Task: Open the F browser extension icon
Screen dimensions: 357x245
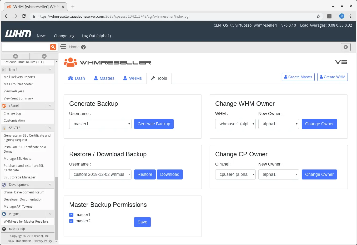Action: pos(329,16)
